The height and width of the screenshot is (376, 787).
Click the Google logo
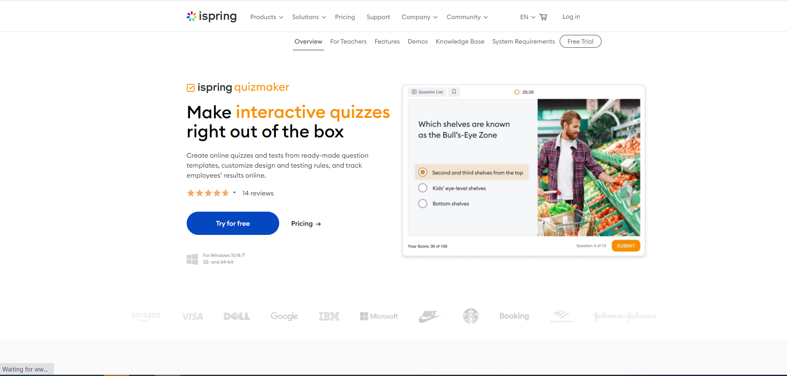(x=284, y=316)
